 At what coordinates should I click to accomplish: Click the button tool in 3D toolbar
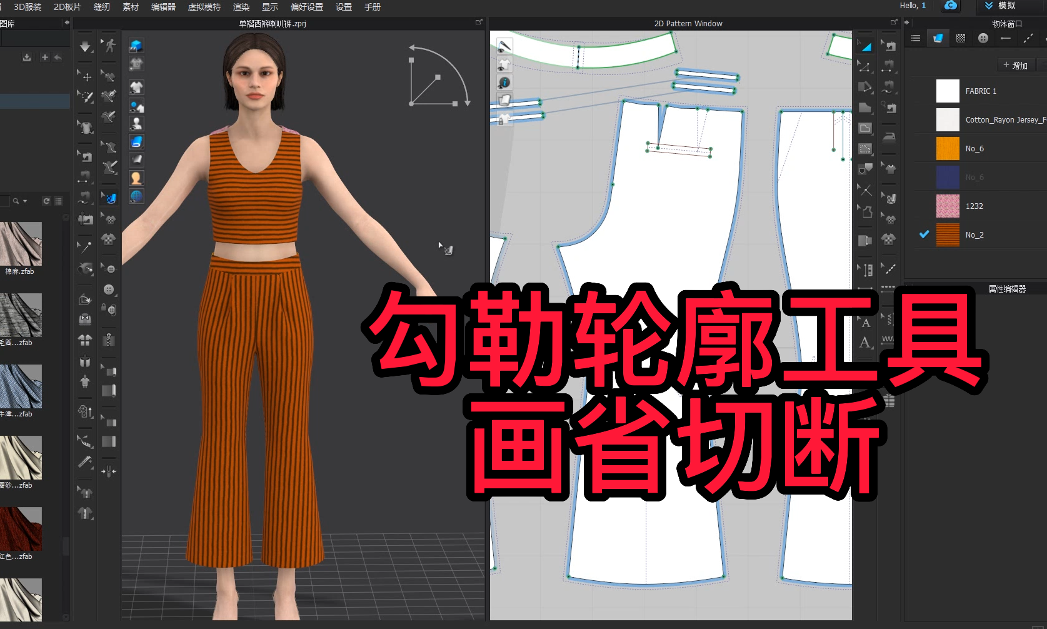pyautogui.click(x=109, y=289)
